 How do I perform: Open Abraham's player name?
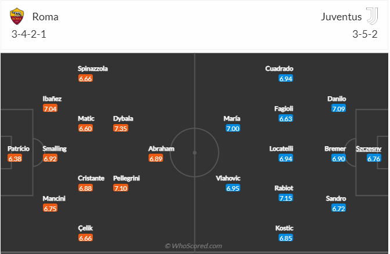click(161, 148)
